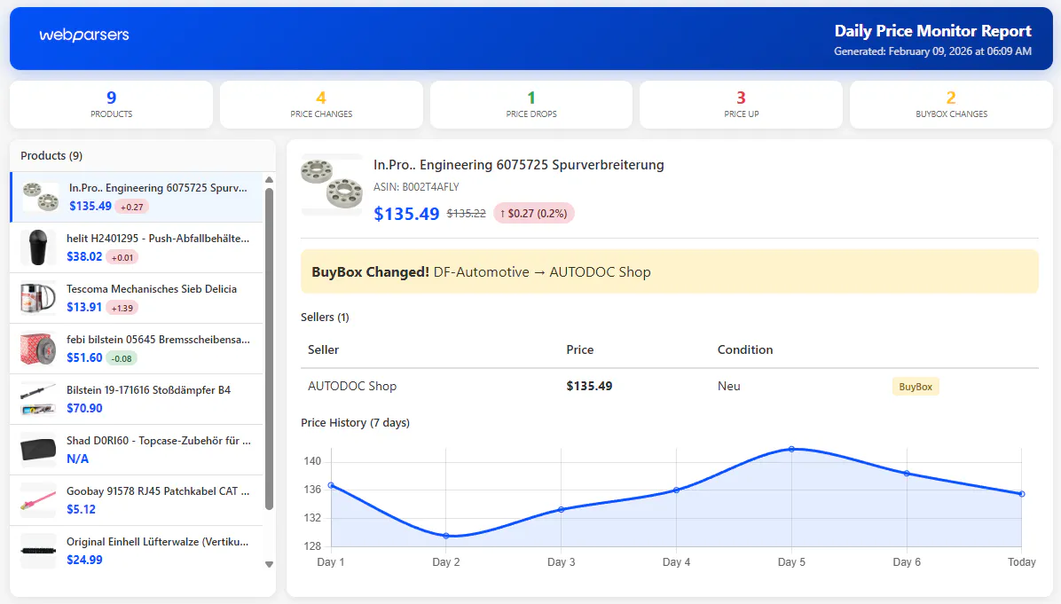Click the product list scrollbar thumb
The height and width of the screenshot is (604, 1061).
[x=270, y=349]
